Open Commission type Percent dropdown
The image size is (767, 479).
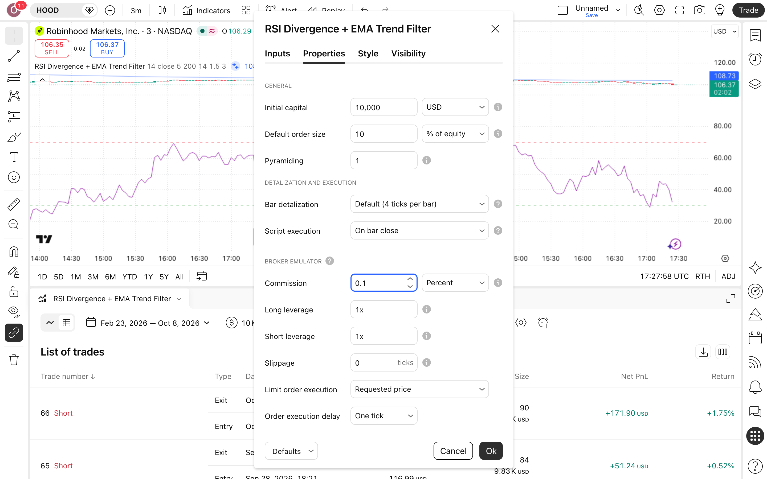pyautogui.click(x=455, y=283)
